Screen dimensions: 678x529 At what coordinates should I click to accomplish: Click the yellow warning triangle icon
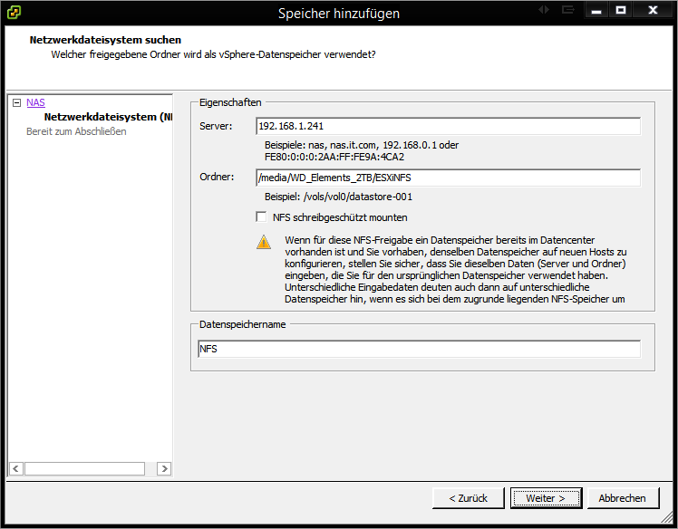pyautogui.click(x=263, y=242)
